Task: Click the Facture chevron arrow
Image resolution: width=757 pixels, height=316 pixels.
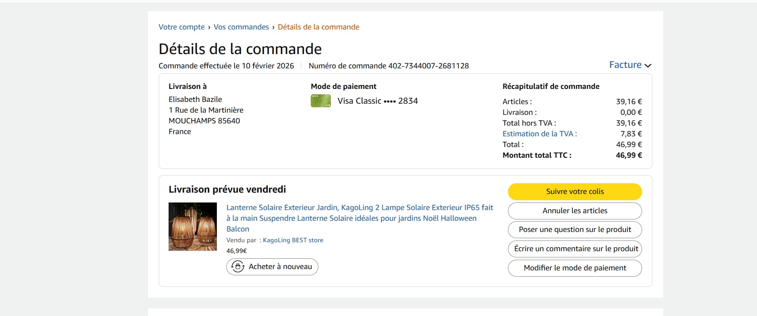Action: (x=648, y=66)
